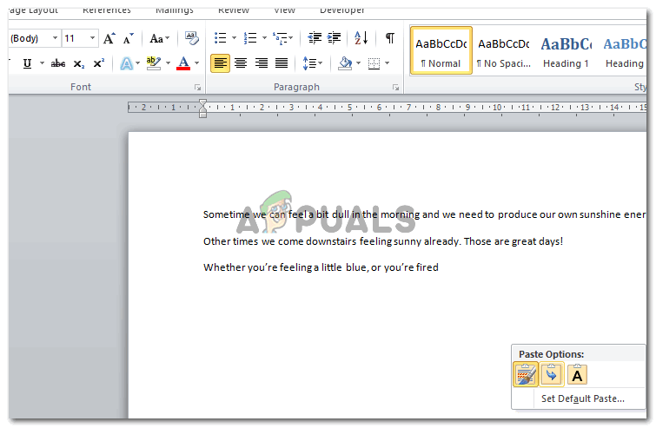The height and width of the screenshot is (428, 656).
Task: Switch to the References tab
Action: [107, 10]
